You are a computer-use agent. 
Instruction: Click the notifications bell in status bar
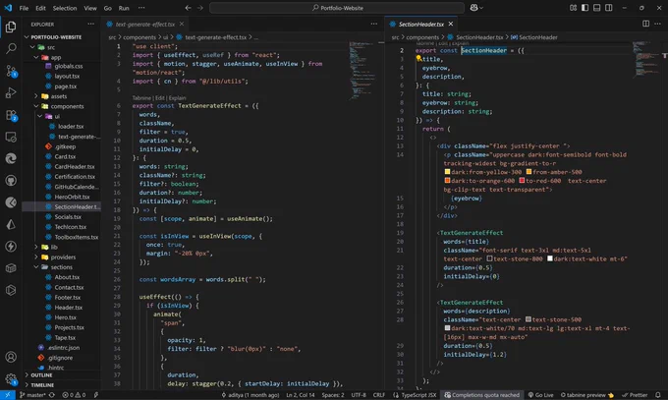tap(658, 395)
